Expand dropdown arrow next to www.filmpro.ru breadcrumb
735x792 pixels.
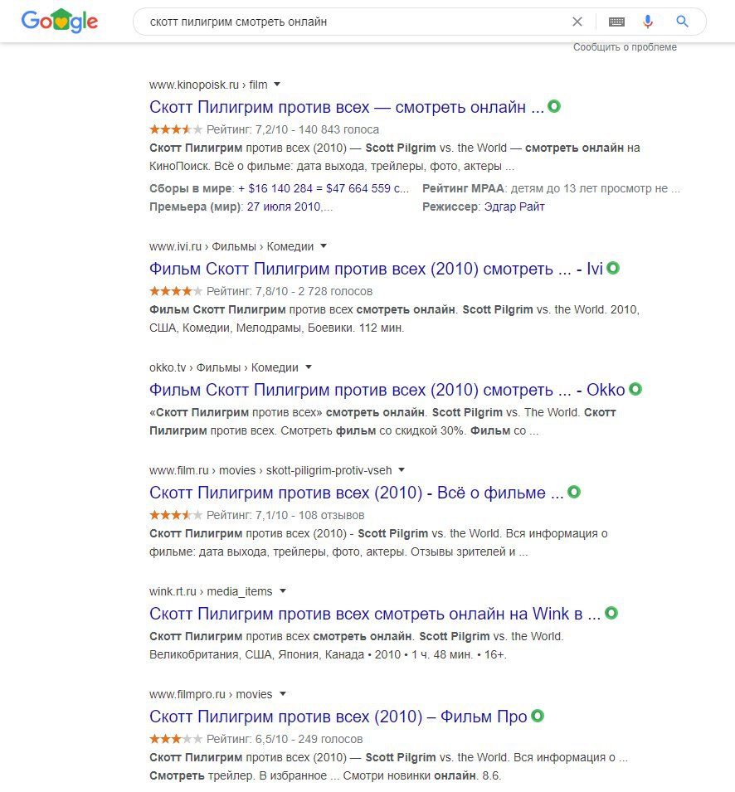pyautogui.click(x=282, y=693)
